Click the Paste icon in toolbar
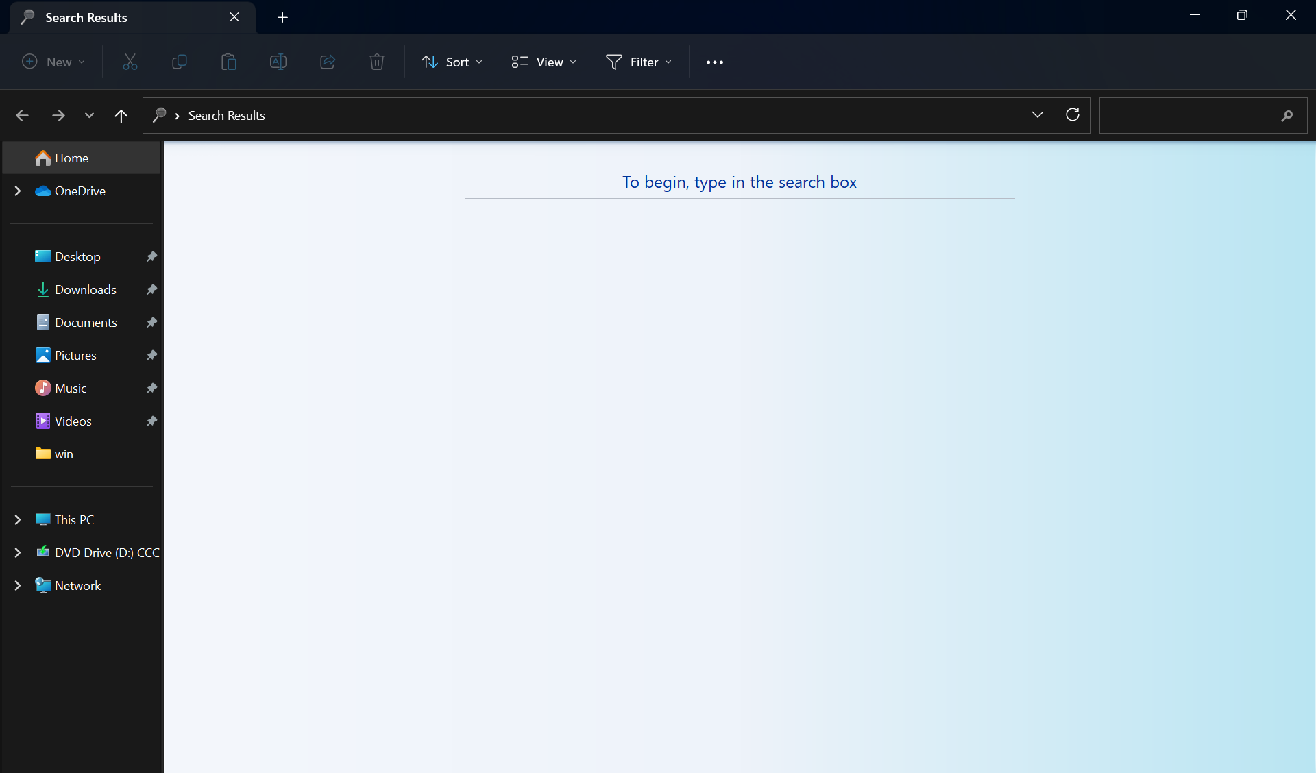The width and height of the screenshot is (1316, 773). tap(228, 62)
